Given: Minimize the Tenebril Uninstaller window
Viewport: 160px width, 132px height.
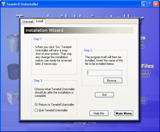Looking at the screenshot, I should [144, 4].
